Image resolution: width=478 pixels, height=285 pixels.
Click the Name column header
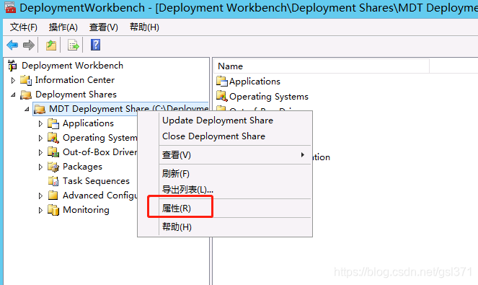point(322,66)
